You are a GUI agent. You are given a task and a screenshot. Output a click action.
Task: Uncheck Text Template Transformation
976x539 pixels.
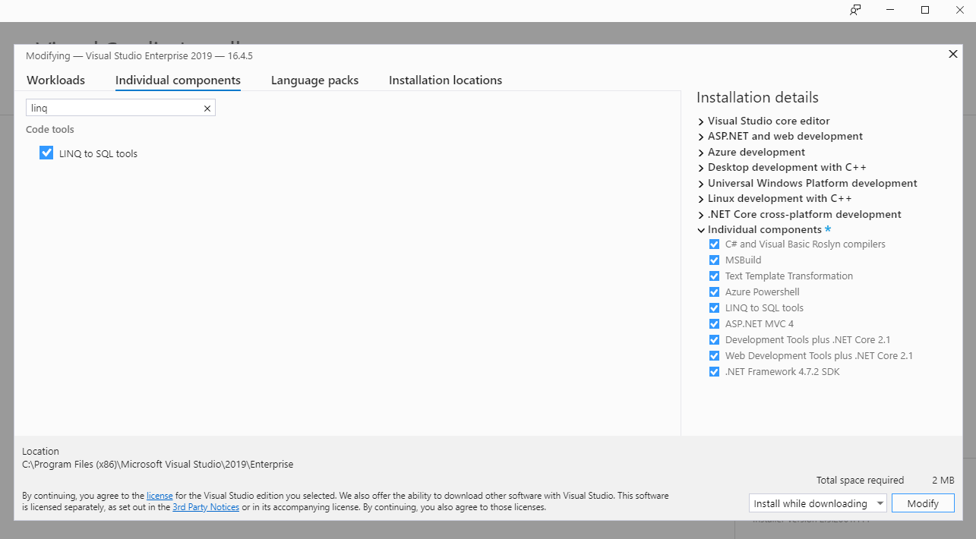[714, 276]
